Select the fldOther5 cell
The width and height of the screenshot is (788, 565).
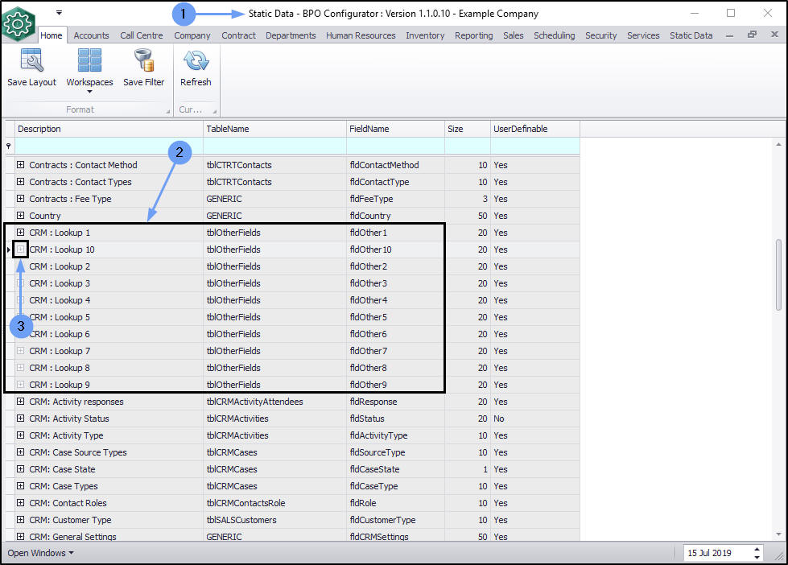point(395,317)
